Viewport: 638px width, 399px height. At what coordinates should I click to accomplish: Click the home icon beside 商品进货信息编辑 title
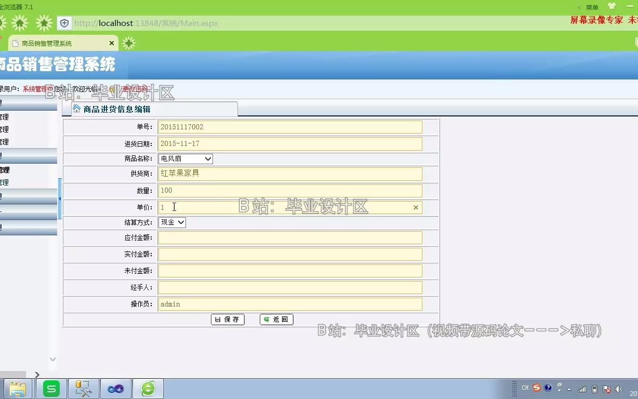[77, 108]
